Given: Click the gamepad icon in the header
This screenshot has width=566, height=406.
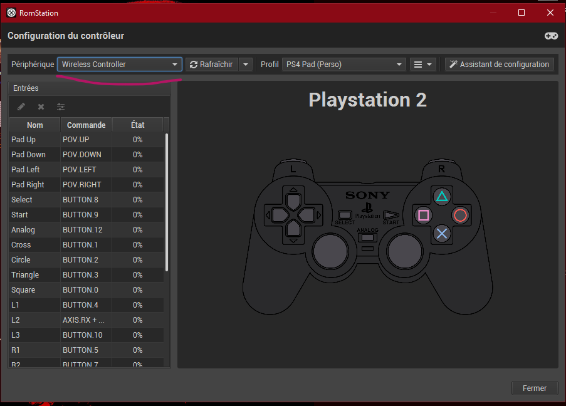Looking at the screenshot, I should point(551,36).
